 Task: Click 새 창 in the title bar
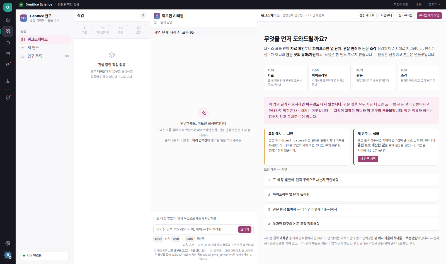pyautogui.click(x=418, y=4)
